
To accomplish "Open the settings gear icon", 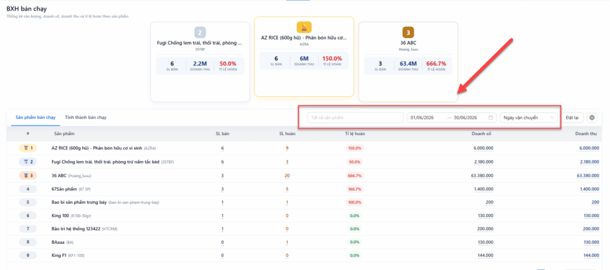I will point(592,117).
